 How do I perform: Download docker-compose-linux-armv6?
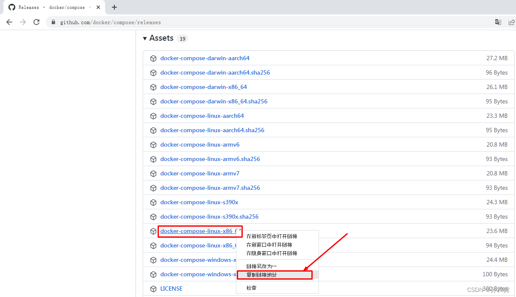tap(200, 144)
